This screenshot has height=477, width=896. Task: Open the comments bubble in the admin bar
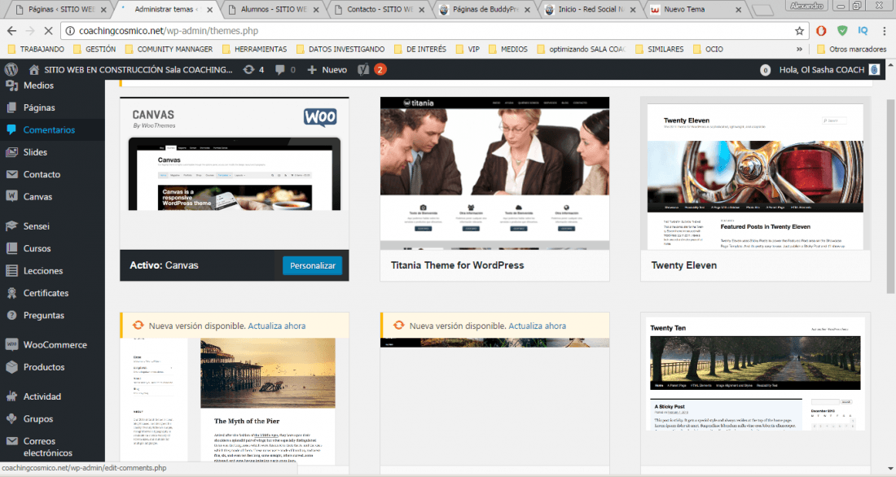point(285,70)
